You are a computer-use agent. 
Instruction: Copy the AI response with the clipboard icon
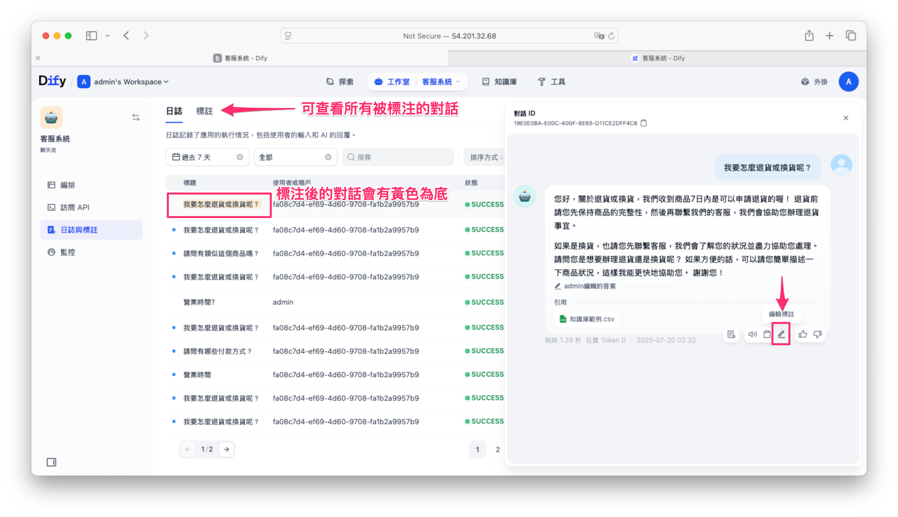pyautogui.click(x=767, y=334)
